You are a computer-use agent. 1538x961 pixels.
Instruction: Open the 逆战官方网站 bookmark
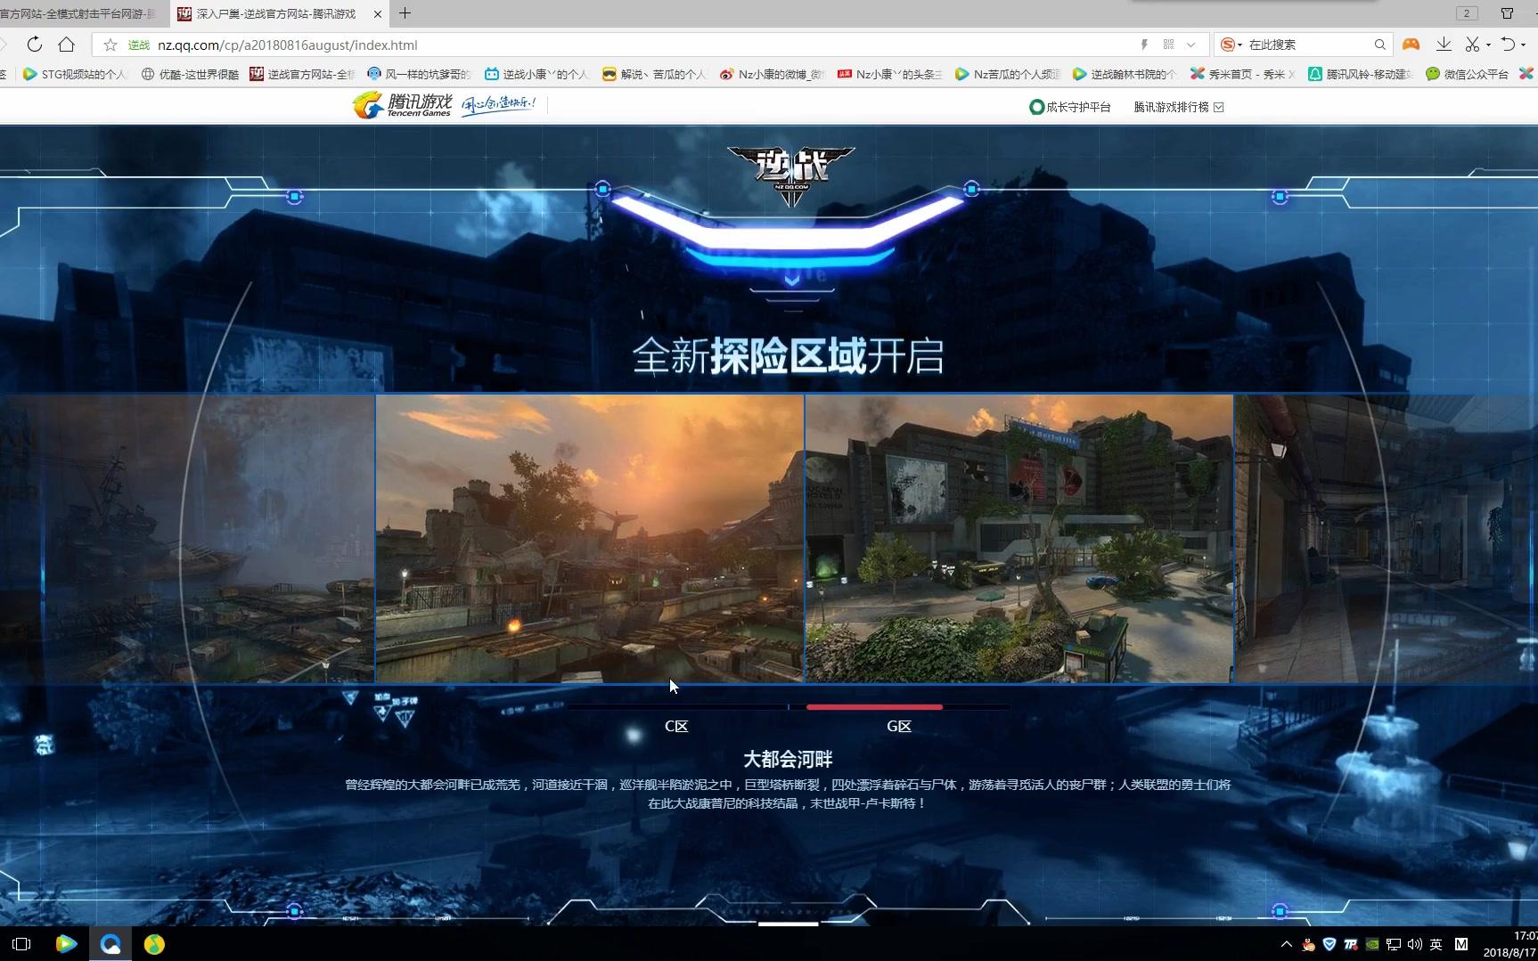click(x=302, y=74)
